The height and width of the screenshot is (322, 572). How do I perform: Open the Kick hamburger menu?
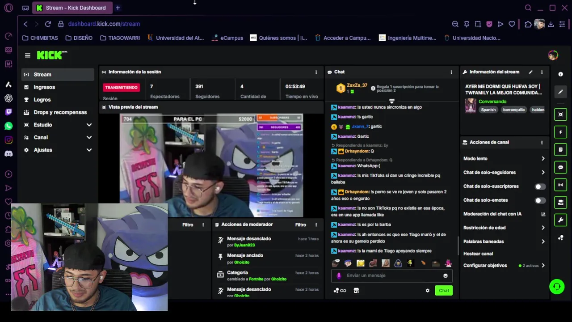(x=28, y=55)
